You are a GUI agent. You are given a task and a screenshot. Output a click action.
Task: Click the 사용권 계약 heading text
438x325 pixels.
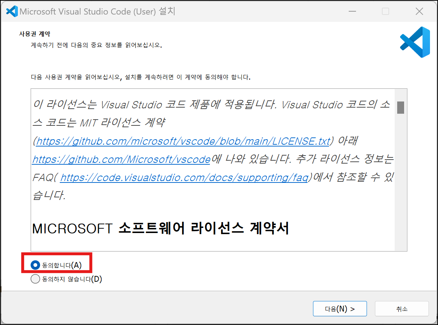click(x=35, y=34)
